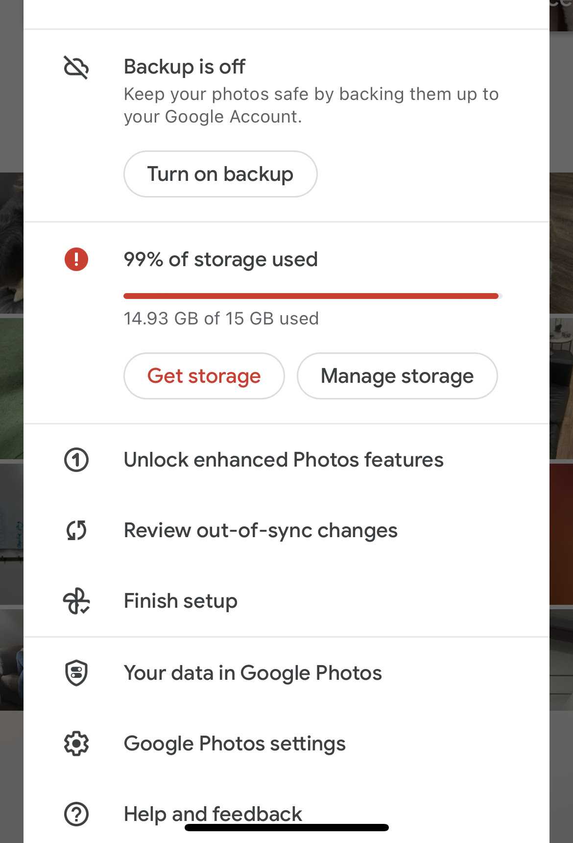Click the question mark help icon
The height and width of the screenshot is (843, 573).
pyautogui.click(x=76, y=814)
